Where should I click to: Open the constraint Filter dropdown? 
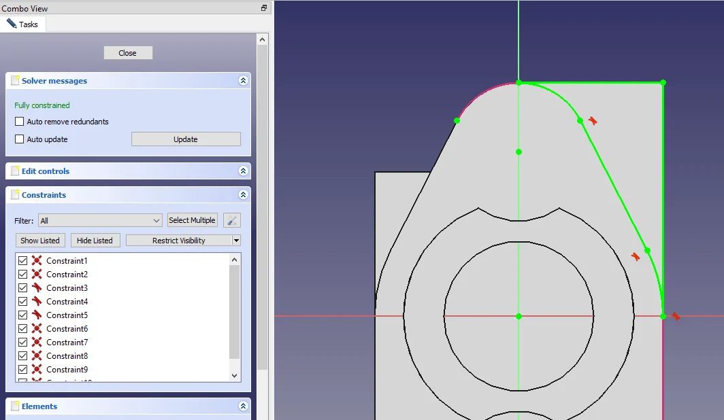[101, 220]
